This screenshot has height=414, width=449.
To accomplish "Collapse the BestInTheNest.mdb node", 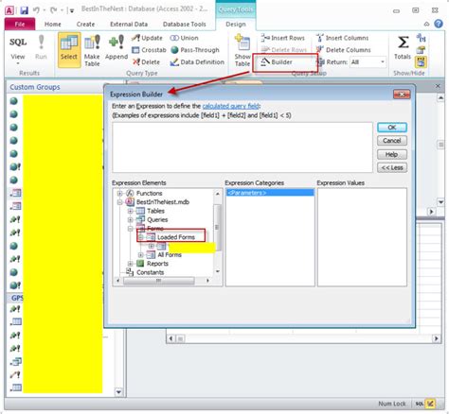I will pyautogui.click(x=119, y=202).
